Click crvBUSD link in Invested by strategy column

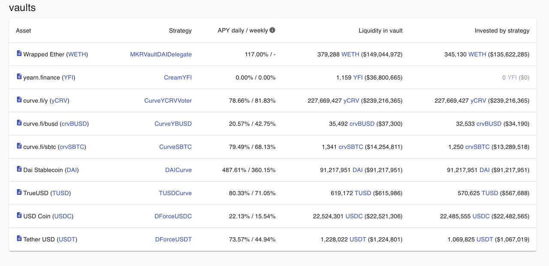tap(489, 124)
